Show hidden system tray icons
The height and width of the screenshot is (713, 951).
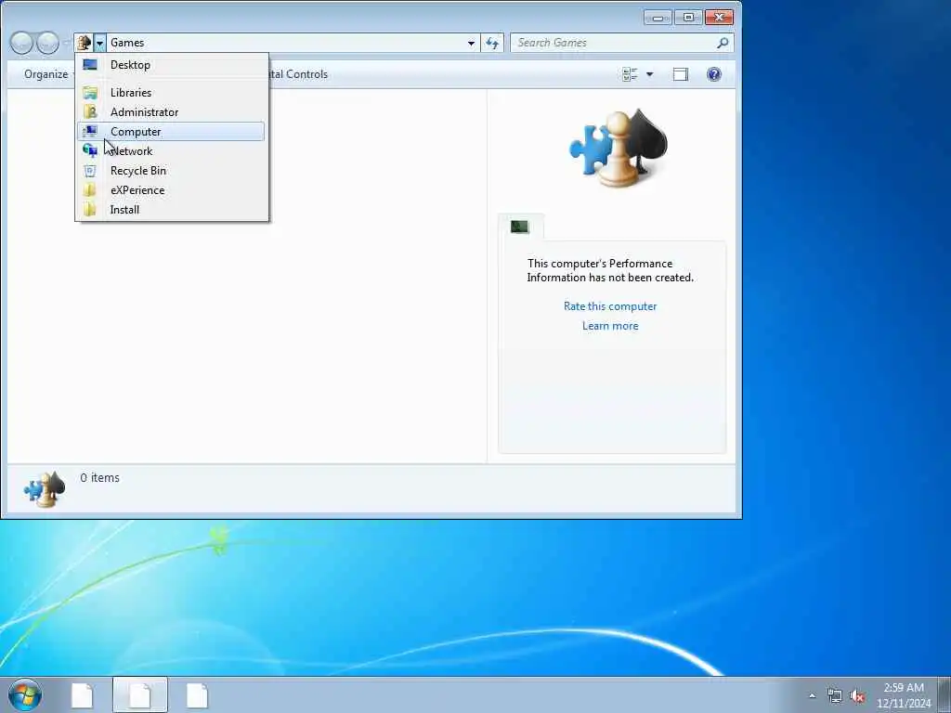coord(812,695)
